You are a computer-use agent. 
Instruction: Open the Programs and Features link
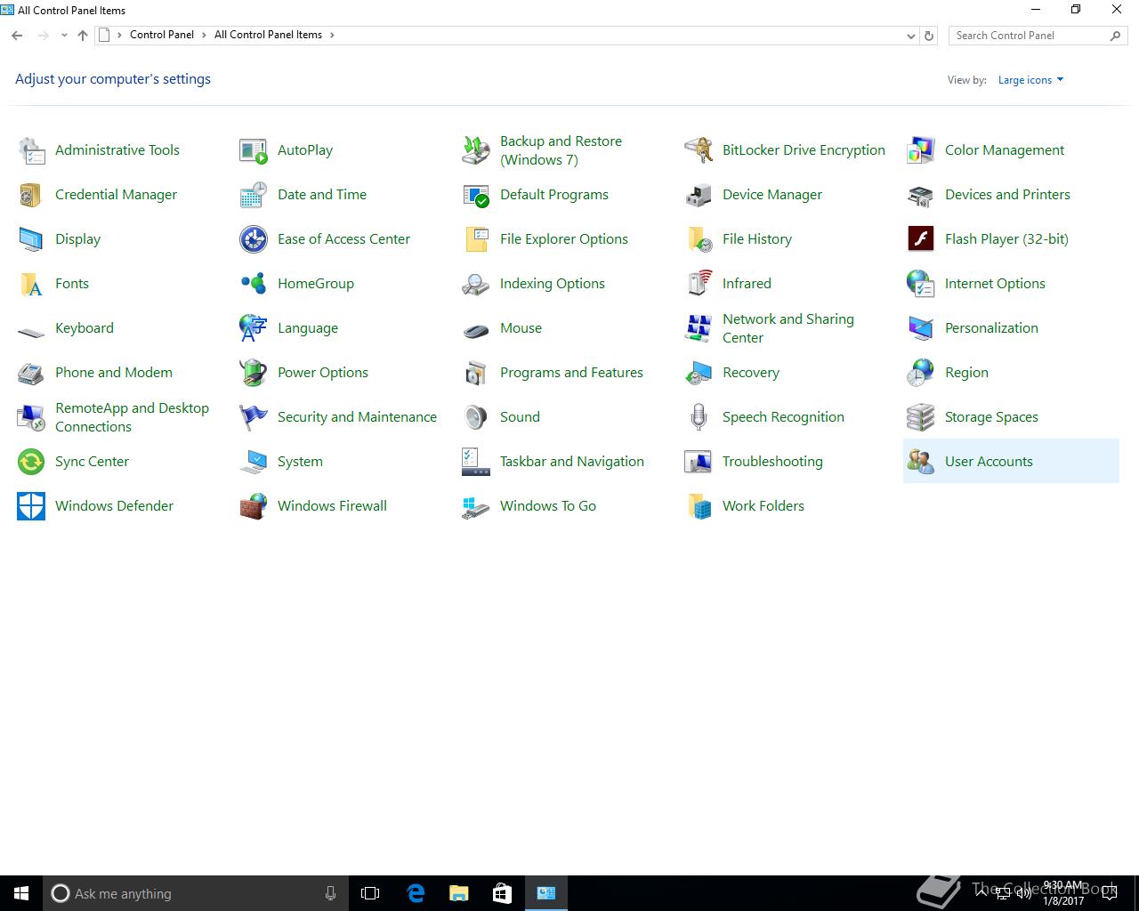tap(571, 373)
